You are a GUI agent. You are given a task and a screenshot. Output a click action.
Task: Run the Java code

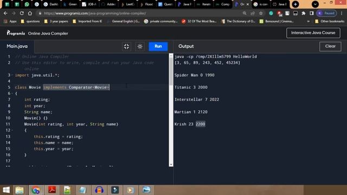click(158, 46)
